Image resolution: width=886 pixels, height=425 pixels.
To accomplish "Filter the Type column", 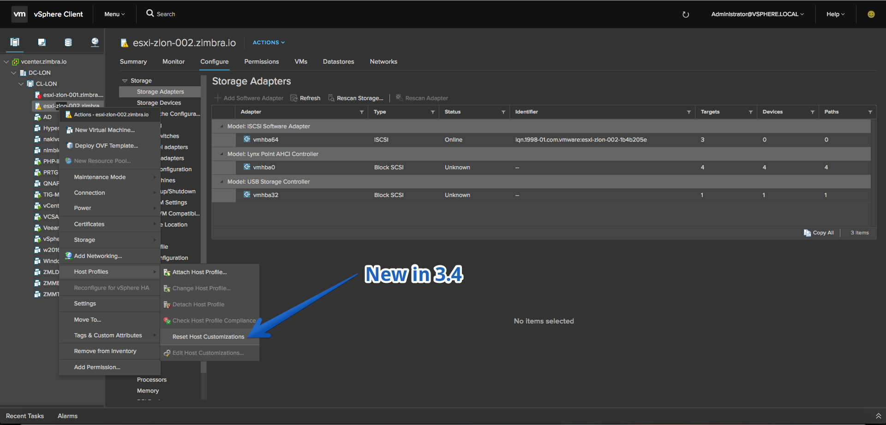I will tap(433, 112).
